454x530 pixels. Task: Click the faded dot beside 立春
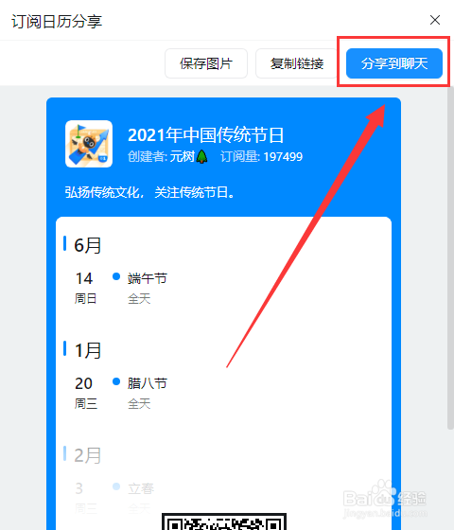pyautogui.click(x=116, y=486)
